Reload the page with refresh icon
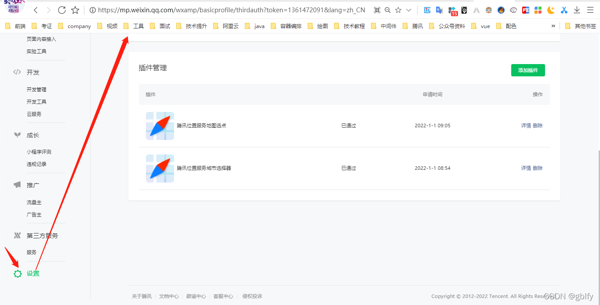Viewport: 600px width, 305px height. coord(62,10)
